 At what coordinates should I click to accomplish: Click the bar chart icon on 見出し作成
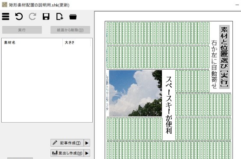pos(55,153)
